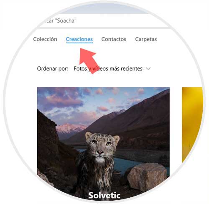This screenshot has height=204, width=209.
Task: Open the Contactos tab
Action: click(114, 39)
